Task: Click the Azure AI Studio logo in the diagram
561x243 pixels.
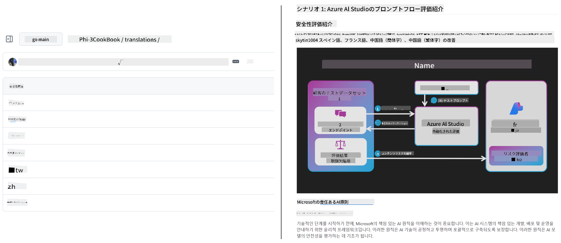Action: pyautogui.click(x=446, y=123)
